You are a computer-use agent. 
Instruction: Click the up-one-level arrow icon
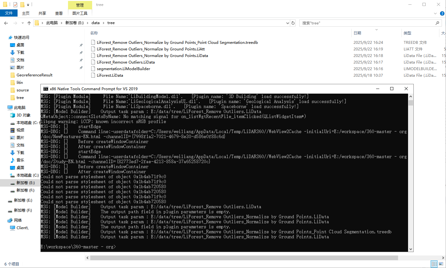[x=29, y=23]
